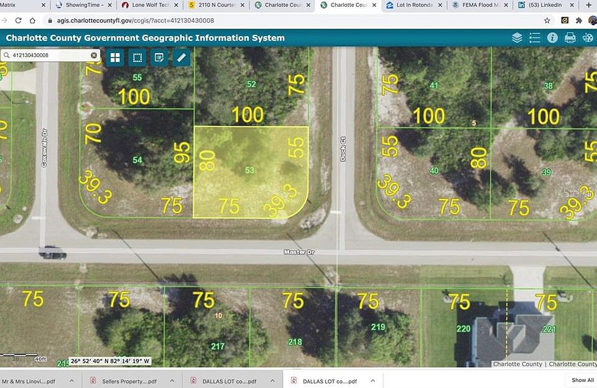597x388 pixels.
Task: Activate the dotted-rectangle select tool
Action: point(137,57)
